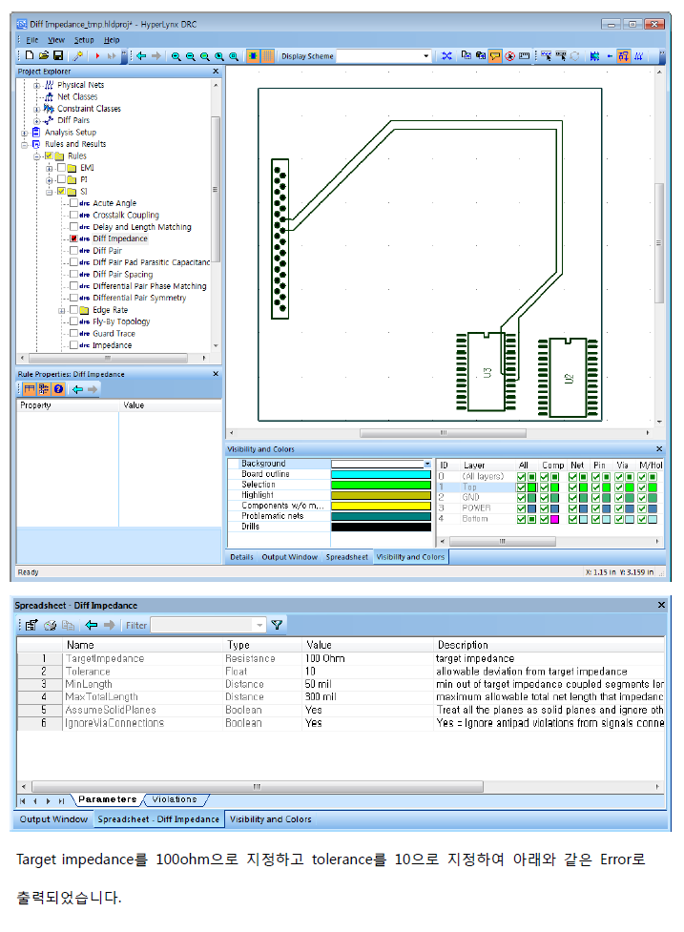Click the Save toolbar icon
Viewport: 684px width, 932px height.
(57, 56)
